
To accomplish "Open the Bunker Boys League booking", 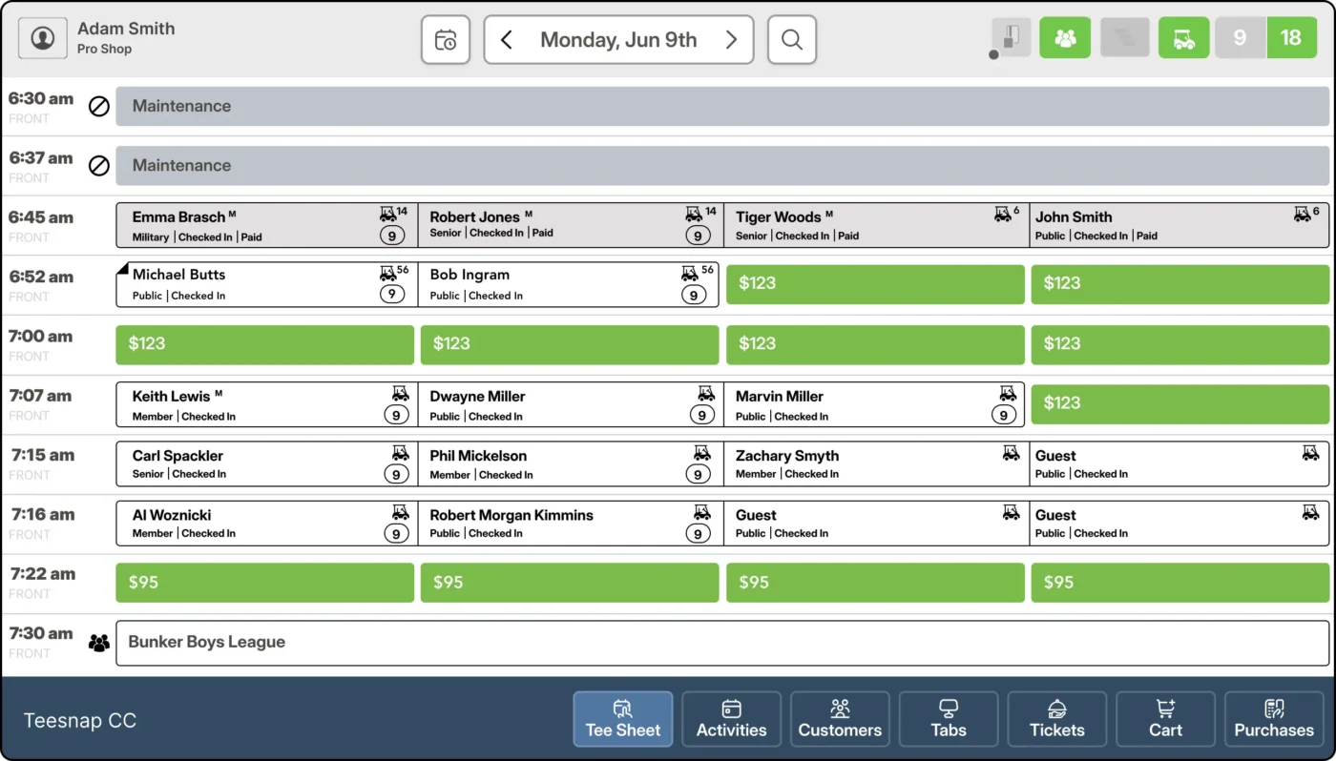I will pyautogui.click(x=721, y=643).
